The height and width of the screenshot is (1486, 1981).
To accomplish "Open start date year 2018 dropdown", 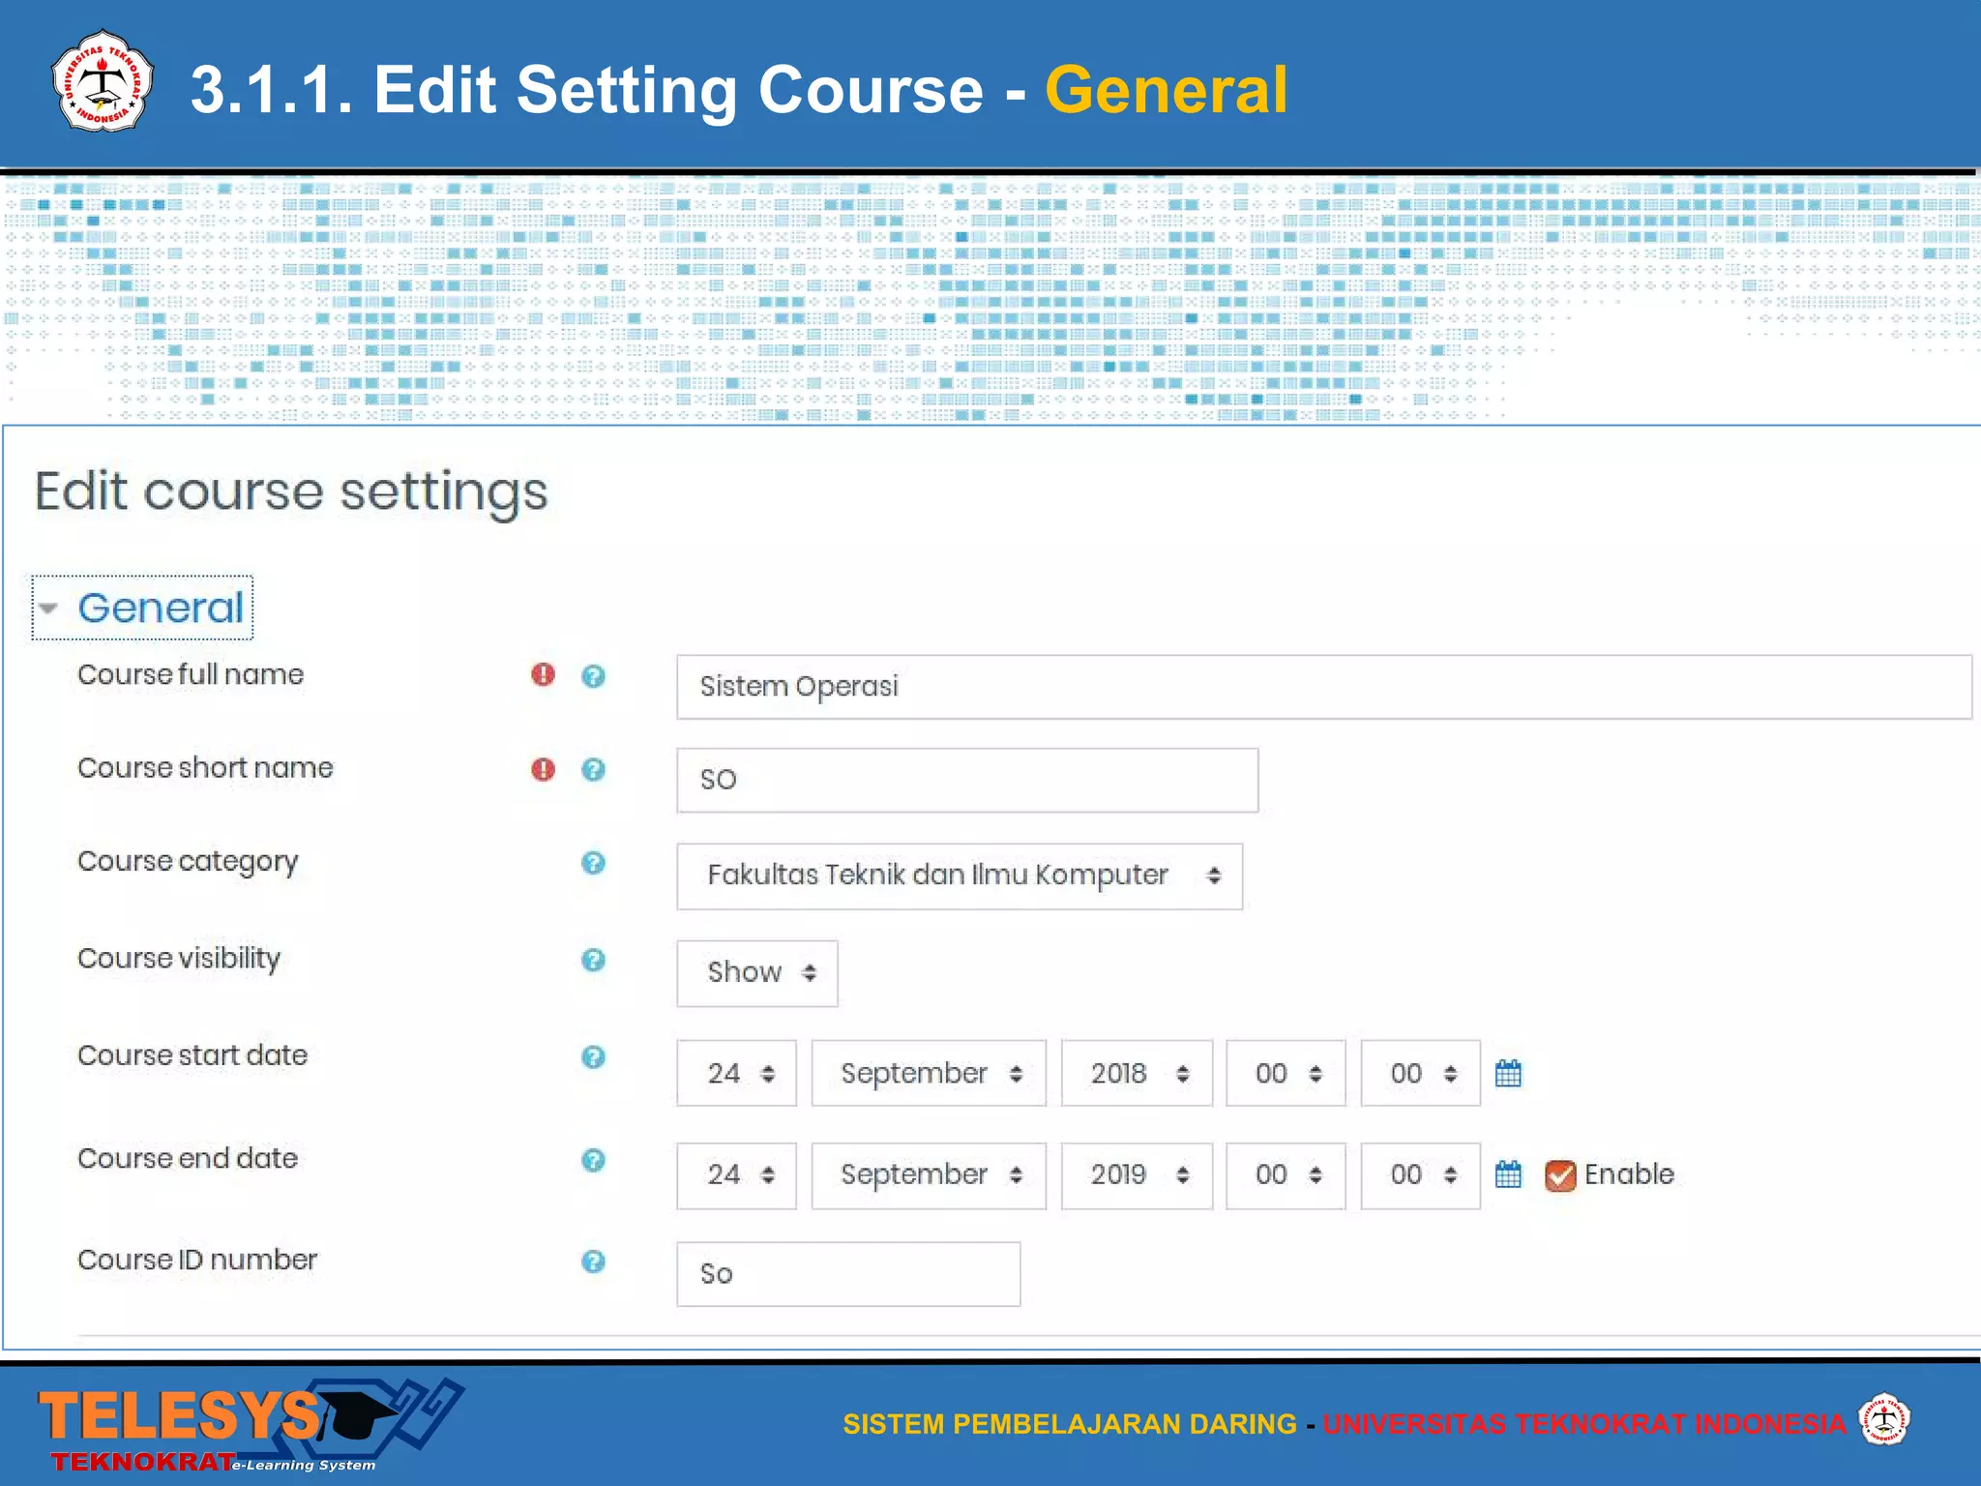I will tap(1137, 1073).
